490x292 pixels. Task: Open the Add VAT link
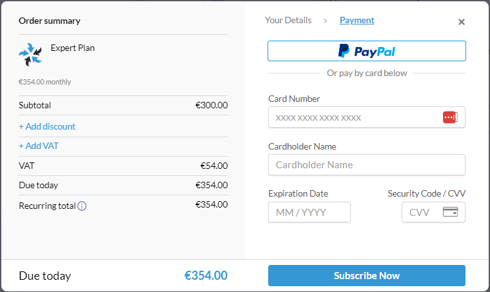(x=39, y=146)
